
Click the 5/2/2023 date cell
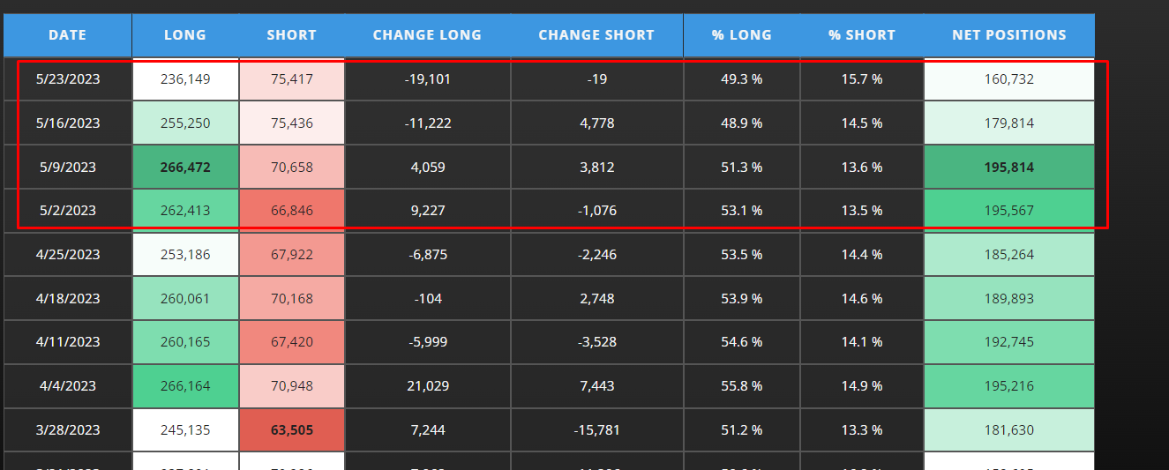pyautogui.click(x=68, y=211)
